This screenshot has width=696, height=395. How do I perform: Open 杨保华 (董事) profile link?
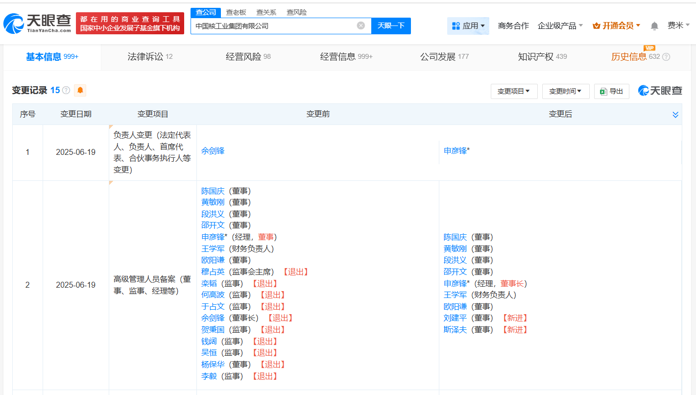coord(213,365)
